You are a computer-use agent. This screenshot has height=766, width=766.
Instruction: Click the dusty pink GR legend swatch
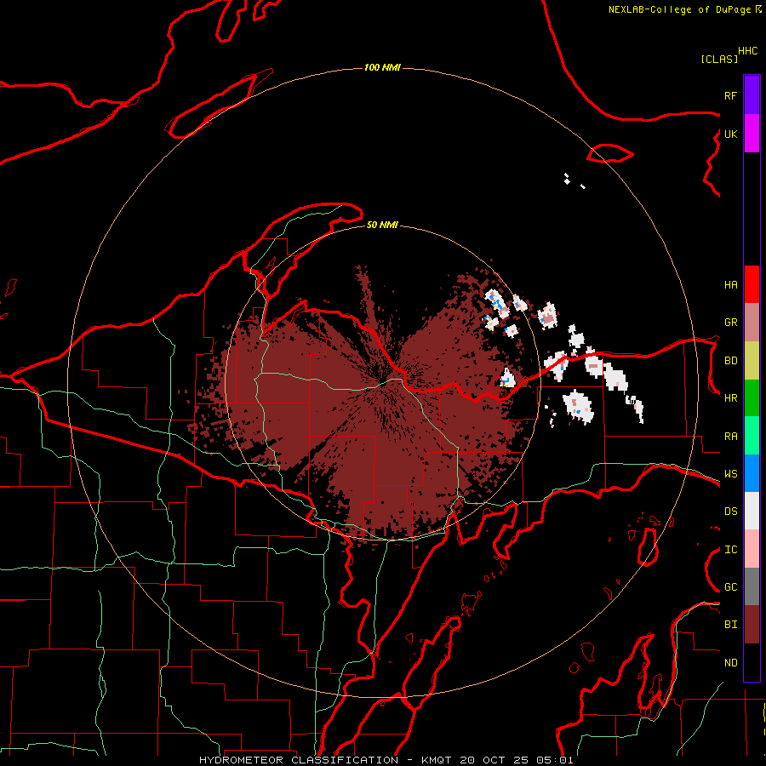click(752, 323)
